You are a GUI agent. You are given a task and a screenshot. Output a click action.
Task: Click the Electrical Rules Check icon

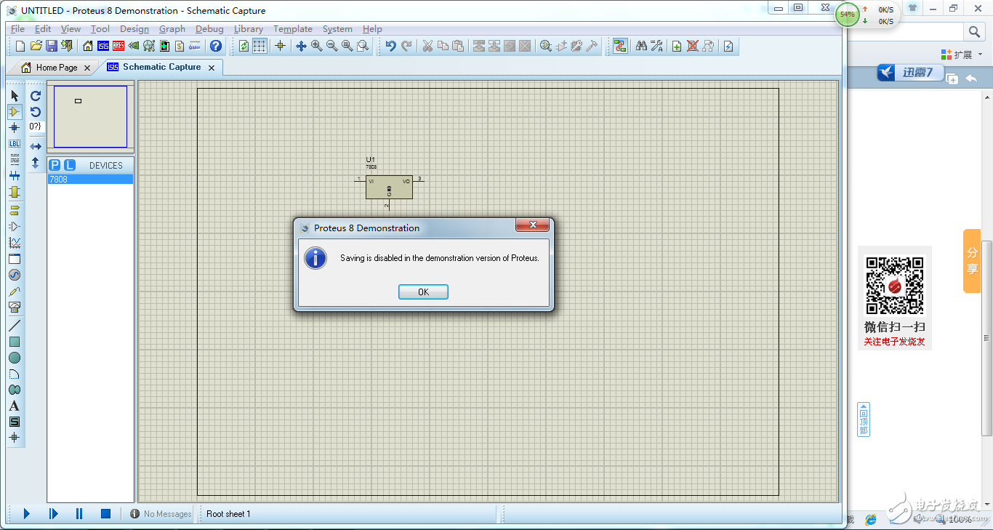coord(728,46)
